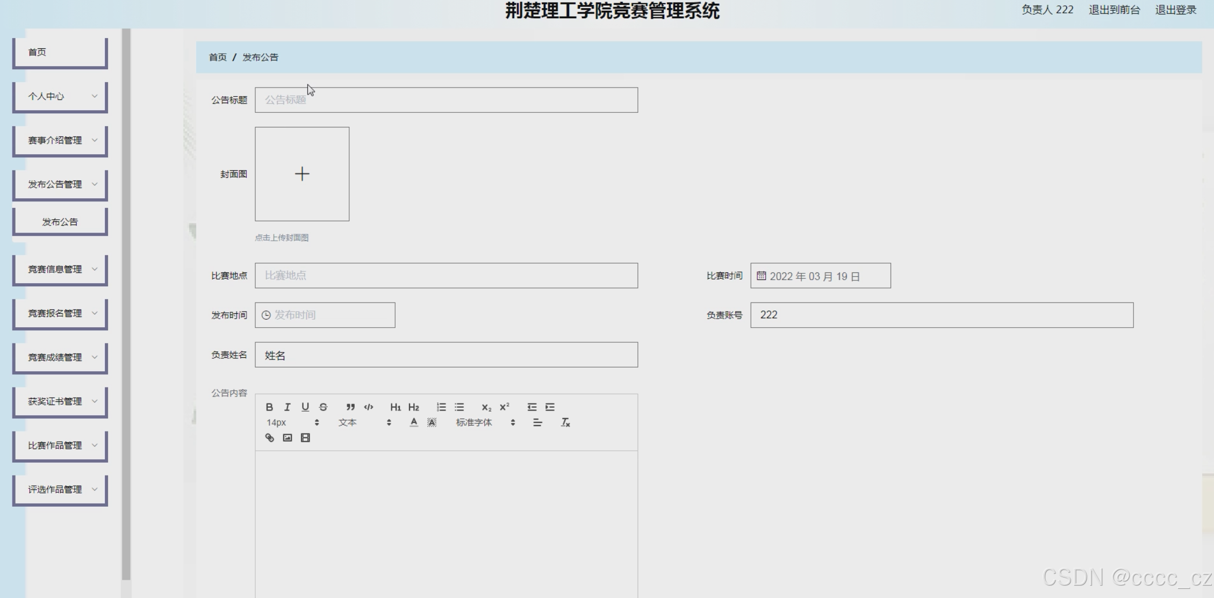Insert an image into the announcement content
The width and height of the screenshot is (1214, 598).
pos(288,438)
